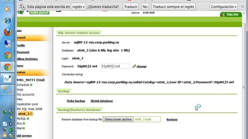Screen dimensions: 248x139
Task: Select Ftp accounts in services list
Action: [x=26, y=95]
